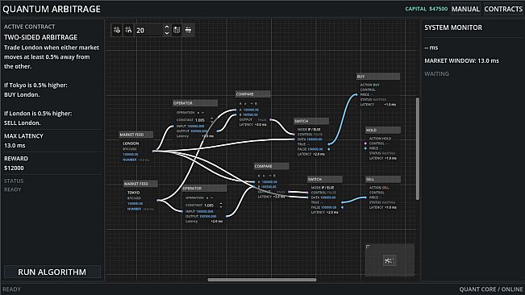The width and height of the screenshot is (525, 295).
Task: Select the upper COMPARE node header
Action: (252, 94)
